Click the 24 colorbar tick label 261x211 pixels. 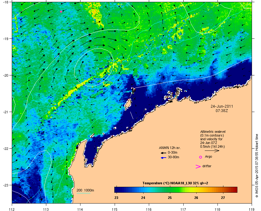click(x=143, y=198)
